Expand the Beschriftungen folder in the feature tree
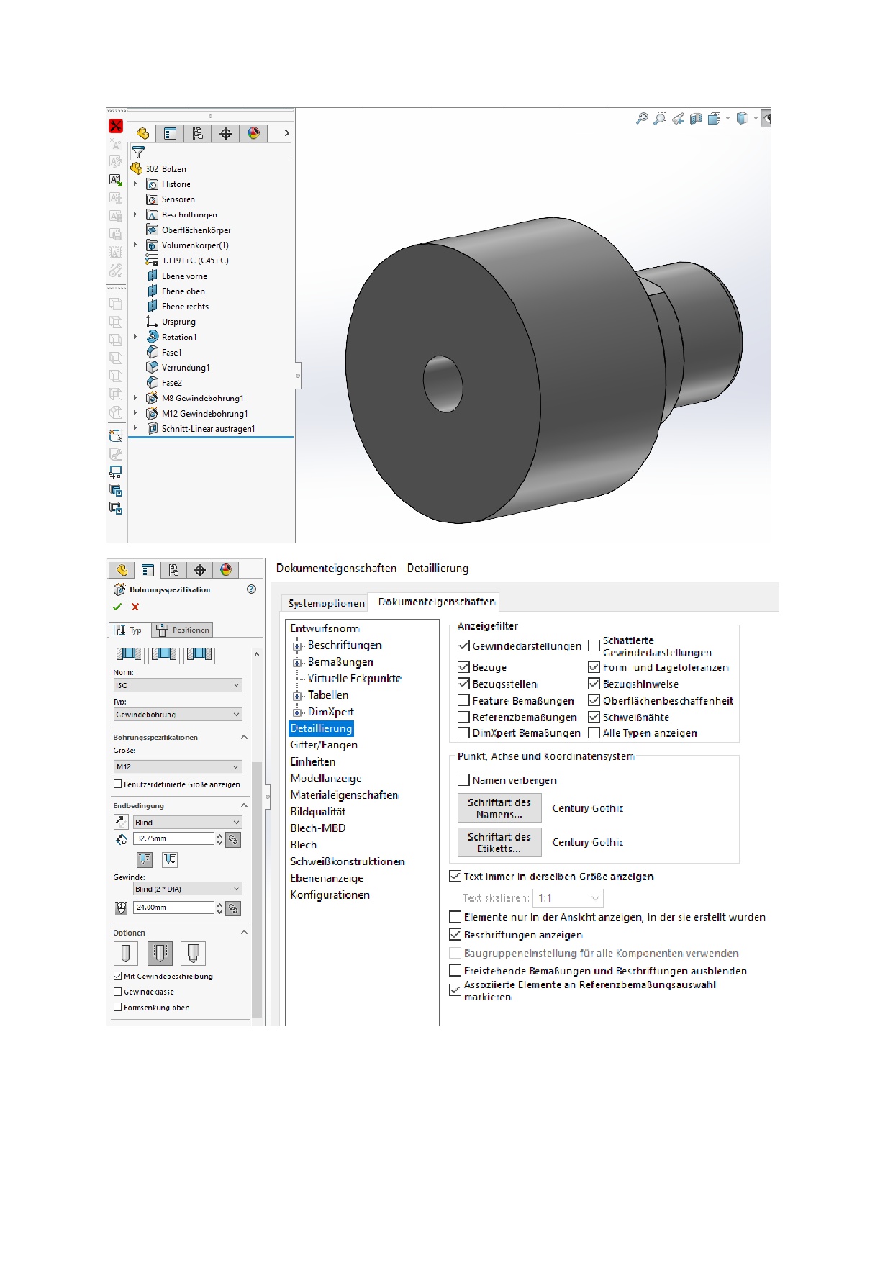This screenshot has width=893, height=1263. 135,214
